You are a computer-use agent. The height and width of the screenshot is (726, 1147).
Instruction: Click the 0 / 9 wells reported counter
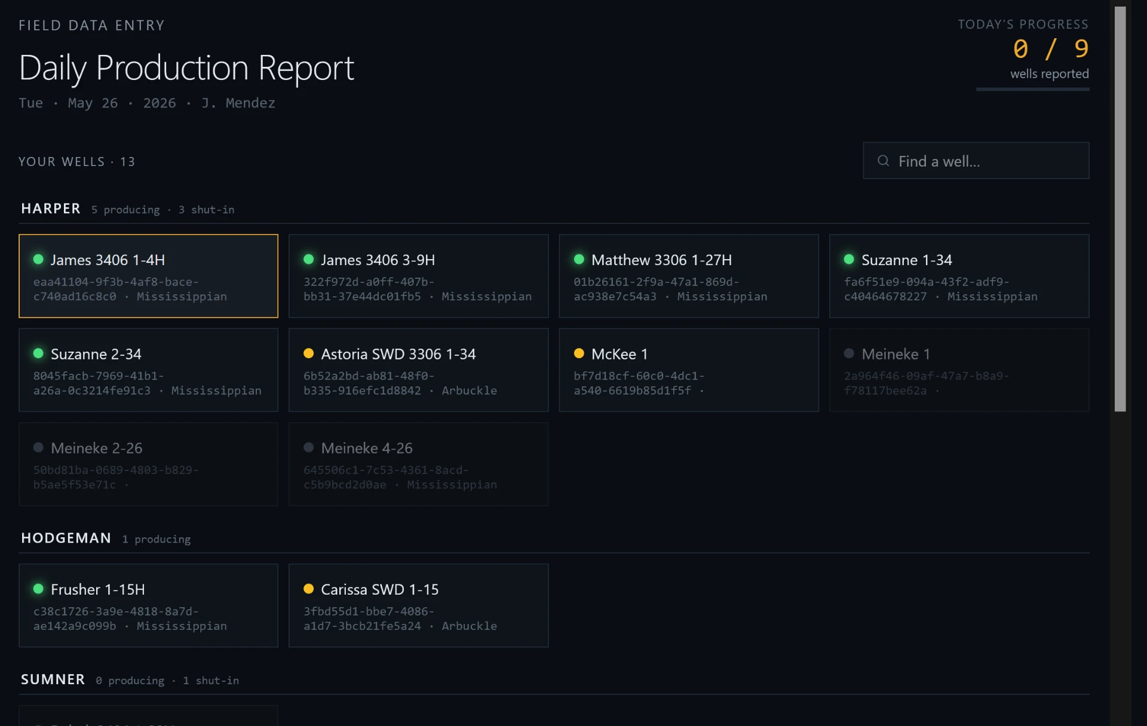pos(1051,49)
